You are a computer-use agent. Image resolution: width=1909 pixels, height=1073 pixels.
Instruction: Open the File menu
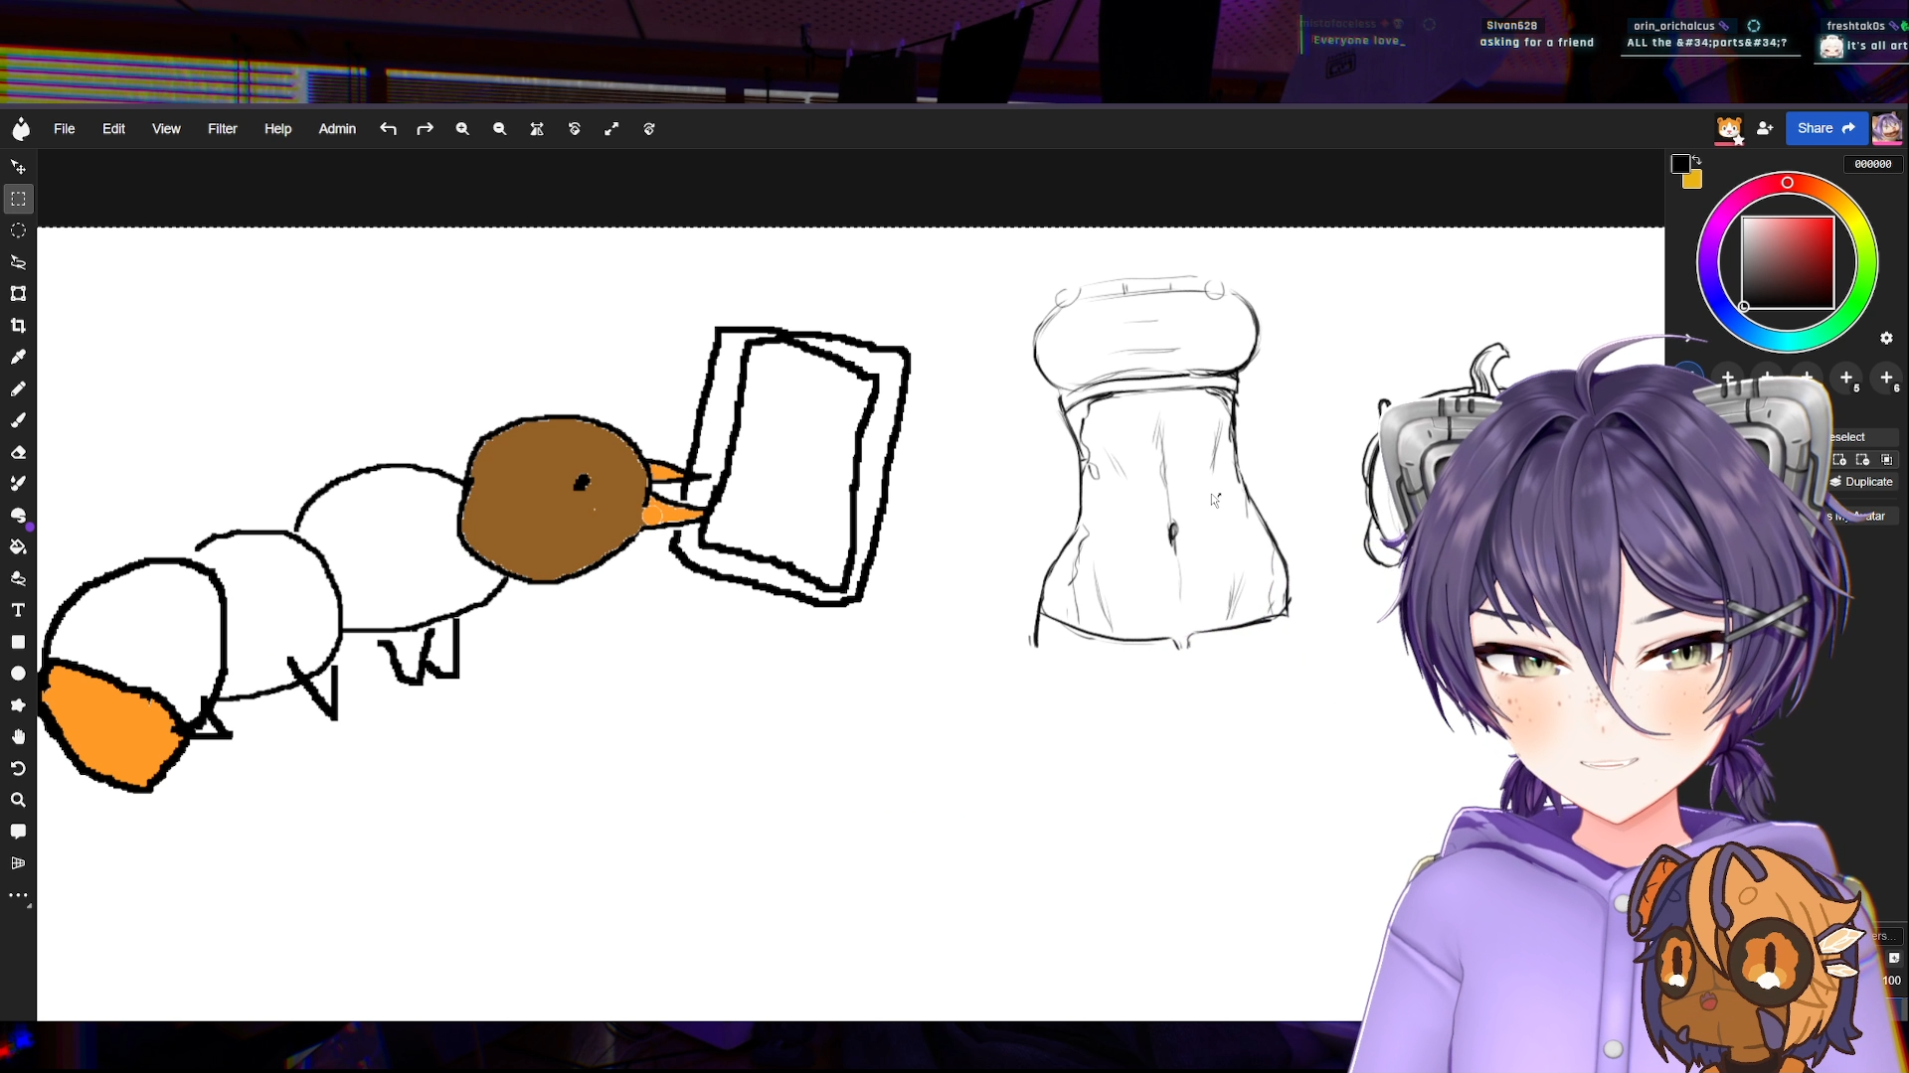pos(65,129)
